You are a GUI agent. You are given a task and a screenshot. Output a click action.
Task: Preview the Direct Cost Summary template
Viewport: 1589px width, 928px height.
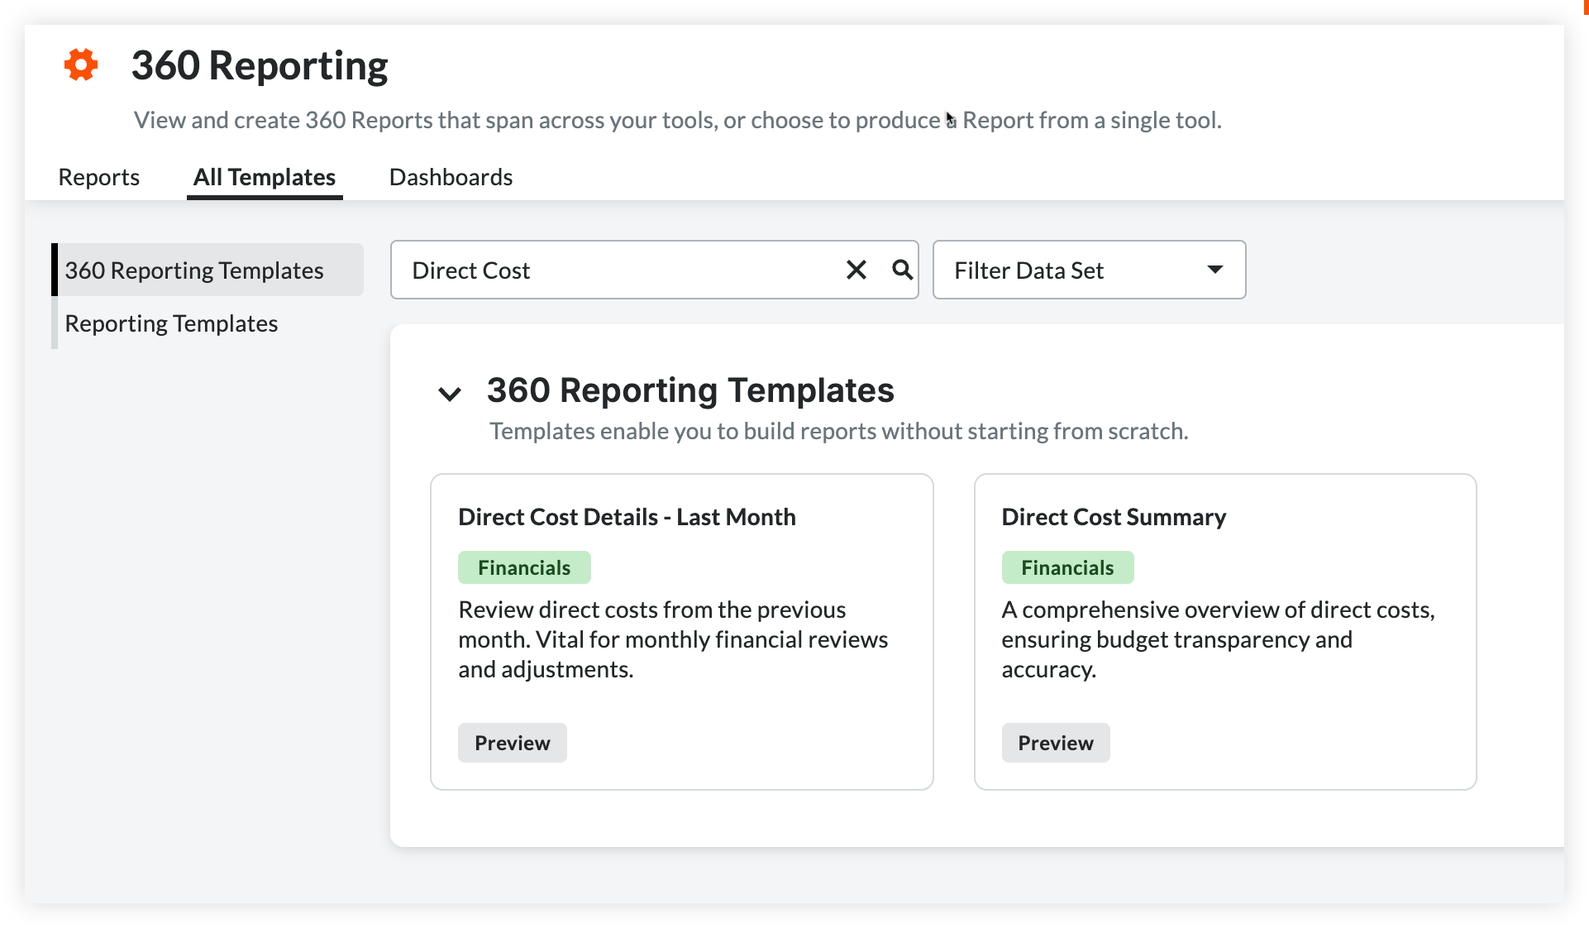pos(1055,743)
